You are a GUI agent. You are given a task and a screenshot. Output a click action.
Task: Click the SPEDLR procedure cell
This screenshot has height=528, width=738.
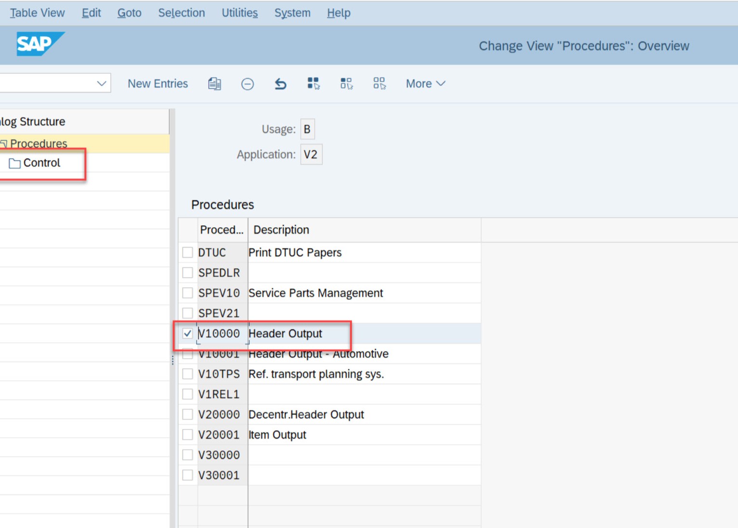[x=222, y=272]
